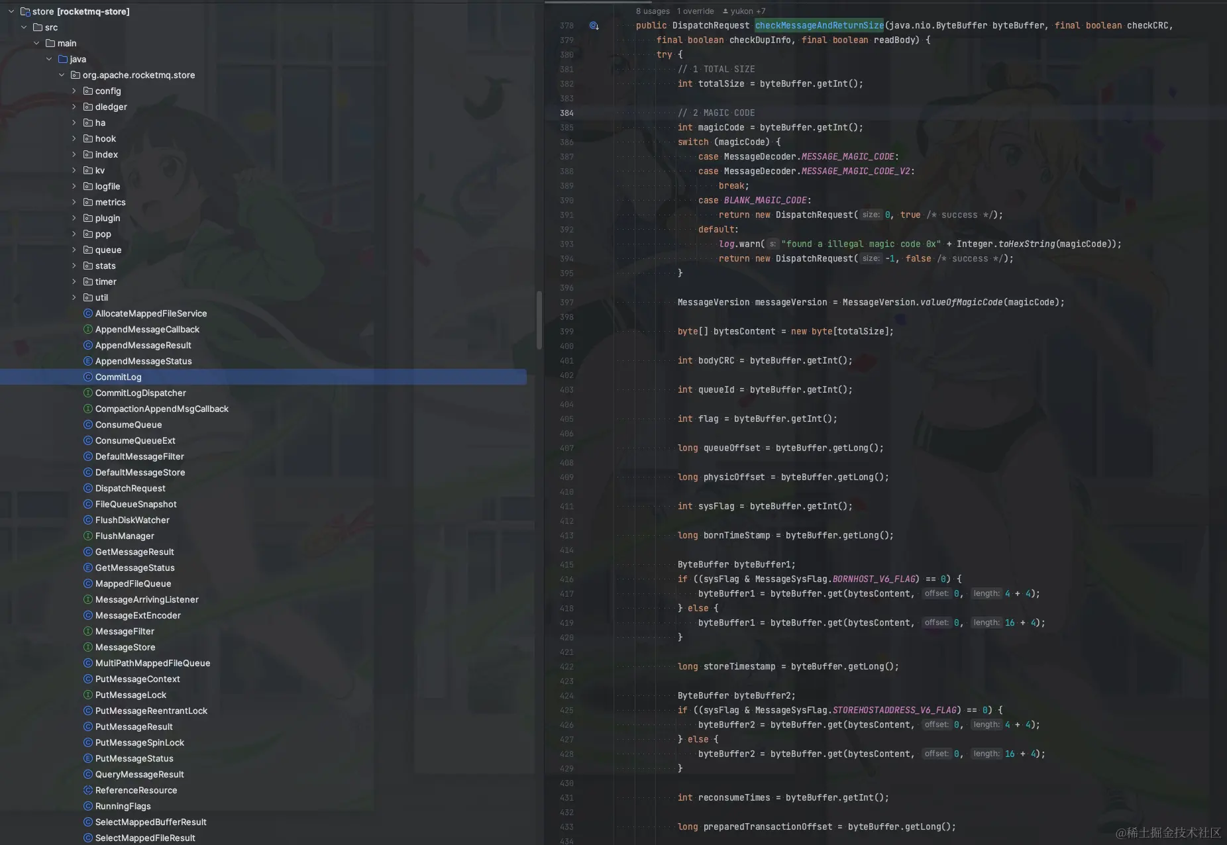Click the AllocateMappedFileService class icon
1227x845 pixels.
[x=87, y=313]
